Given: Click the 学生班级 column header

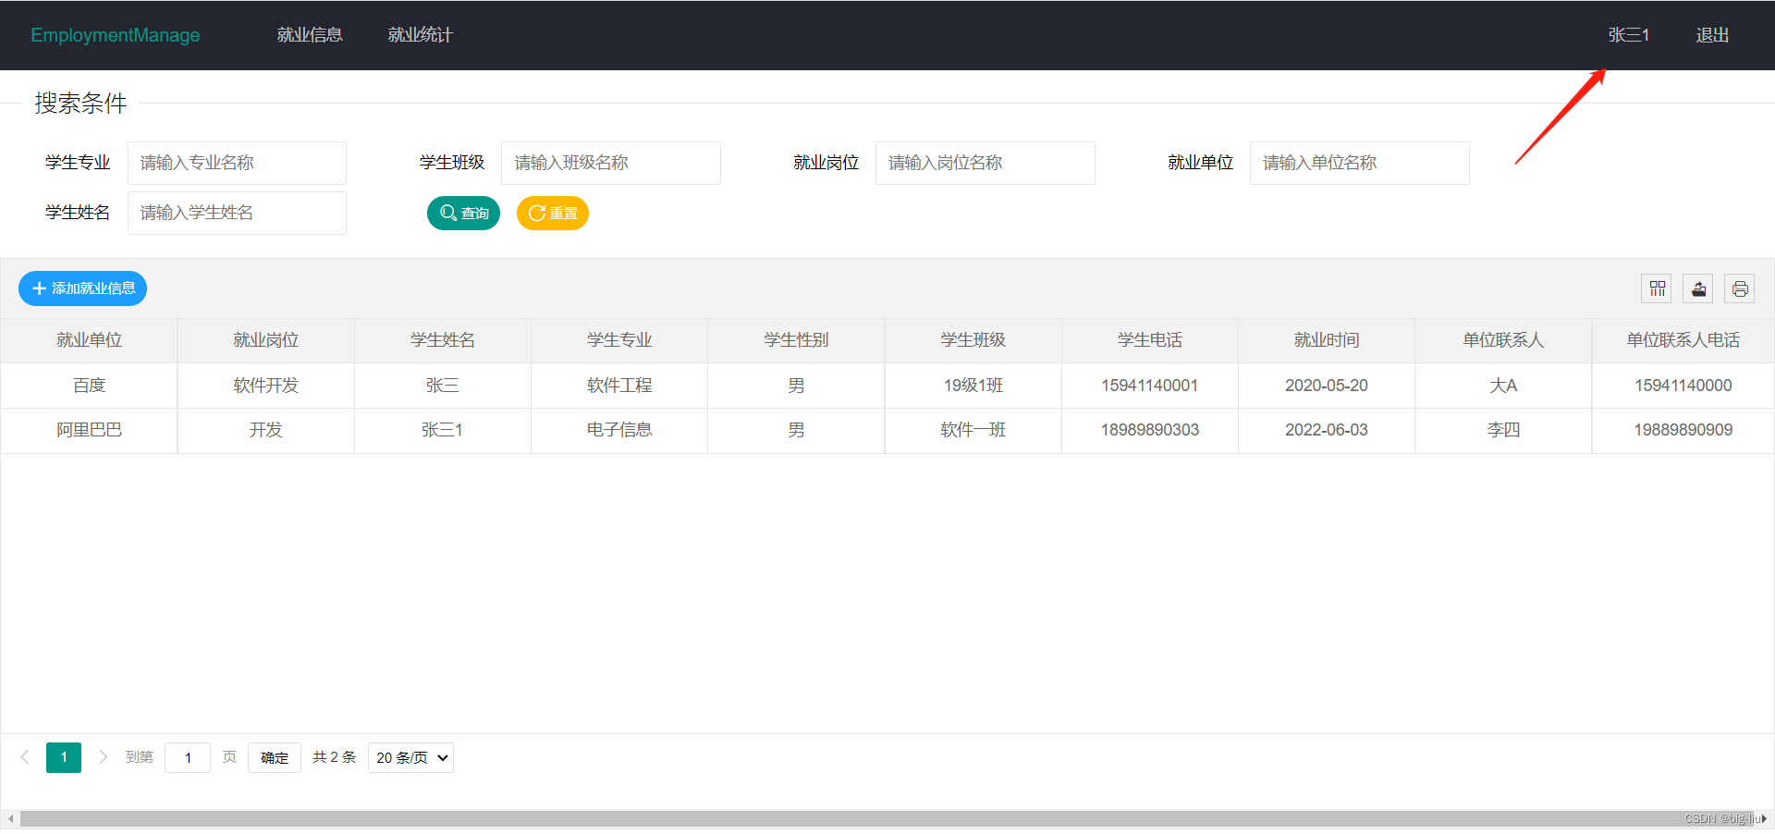Looking at the screenshot, I should (x=973, y=340).
